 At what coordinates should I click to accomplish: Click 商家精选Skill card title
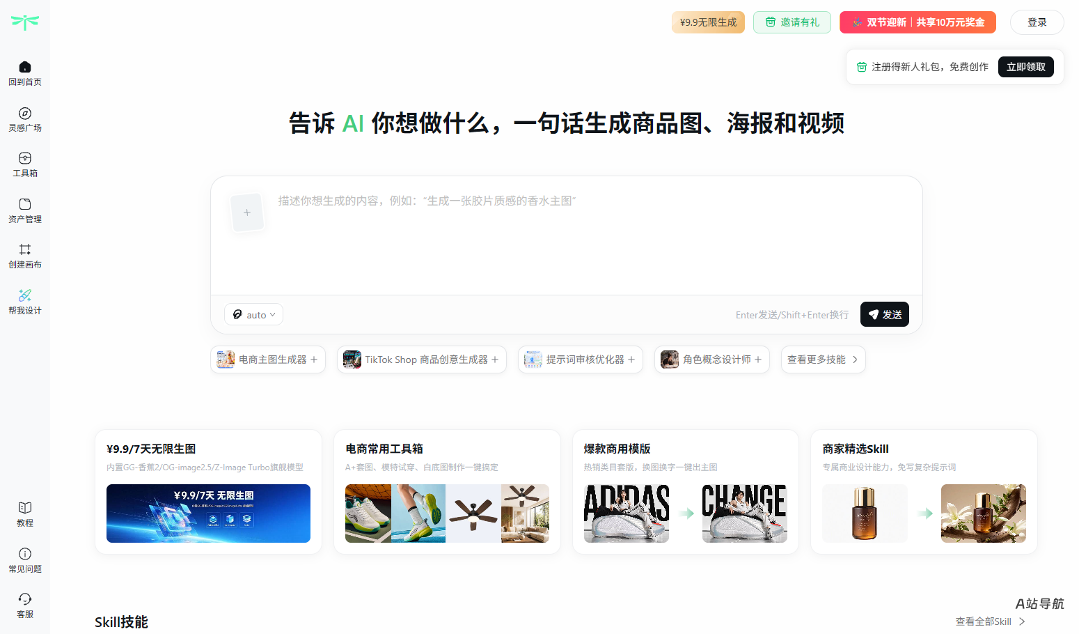click(x=856, y=449)
